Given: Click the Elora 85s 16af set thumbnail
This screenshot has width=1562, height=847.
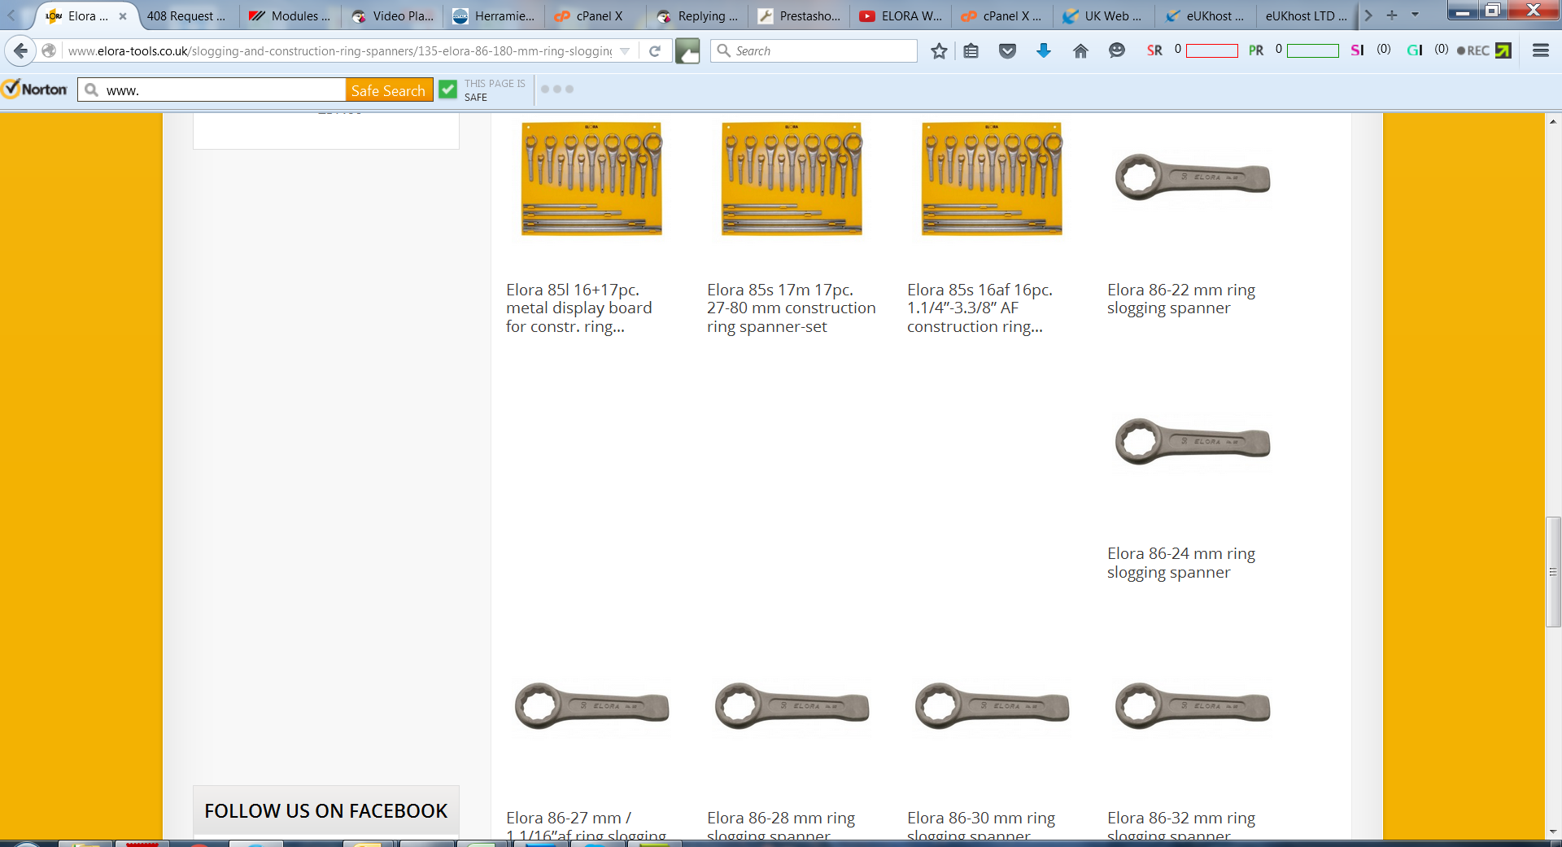Looking at the screenshot, I should coord(992,179).
